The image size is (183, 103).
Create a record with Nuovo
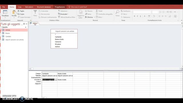tap(89, 11)
